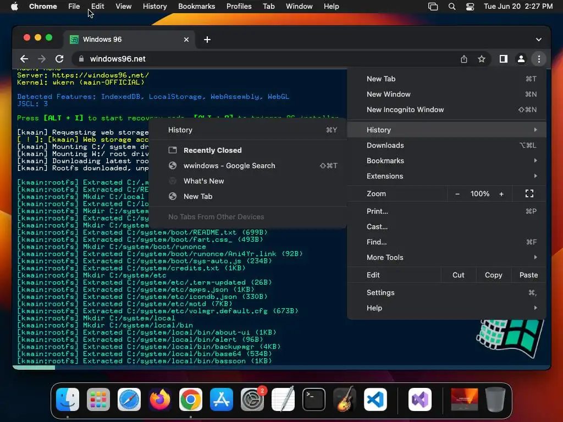Open the tab search chevron
563x422 pixels.
click(x=539, y=40)
